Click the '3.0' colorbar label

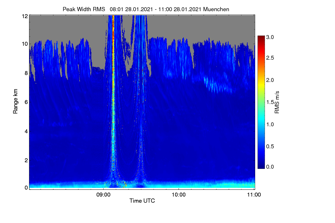point(270,37)
